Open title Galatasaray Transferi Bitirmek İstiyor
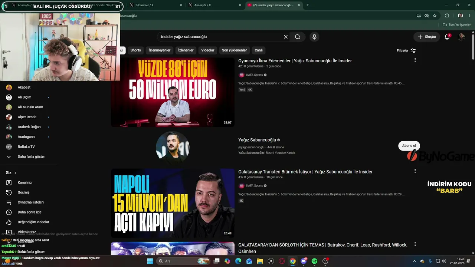Screen dimensions: 475x267 click(305, 172)
